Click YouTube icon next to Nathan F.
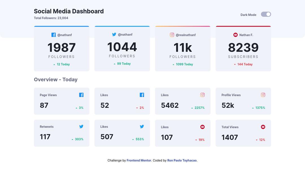305x191 pixels. click(236, 35)
